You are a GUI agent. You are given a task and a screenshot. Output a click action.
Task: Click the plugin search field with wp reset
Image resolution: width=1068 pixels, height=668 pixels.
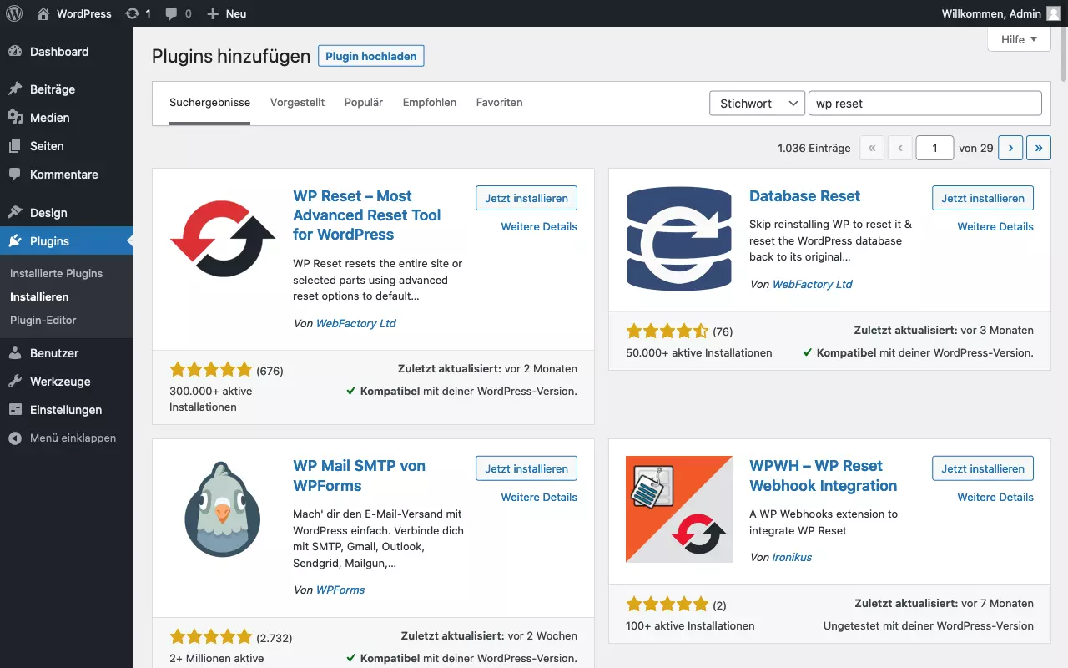click(924, 104)
